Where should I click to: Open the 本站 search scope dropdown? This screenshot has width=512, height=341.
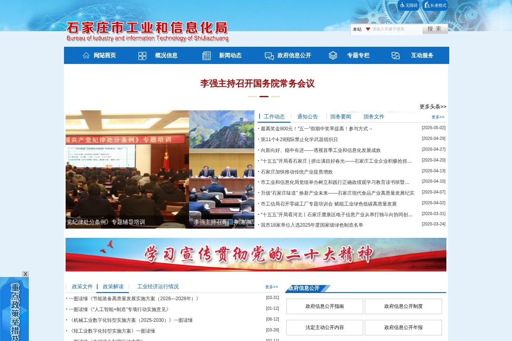[x=361, y=29]
